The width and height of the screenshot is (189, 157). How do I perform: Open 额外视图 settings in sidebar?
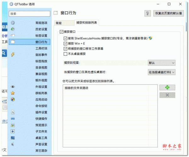[x=41, y=80]
